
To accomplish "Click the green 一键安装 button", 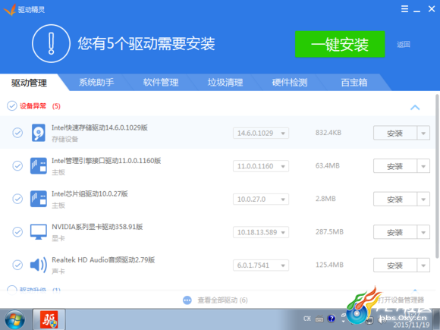I will 340,44.
